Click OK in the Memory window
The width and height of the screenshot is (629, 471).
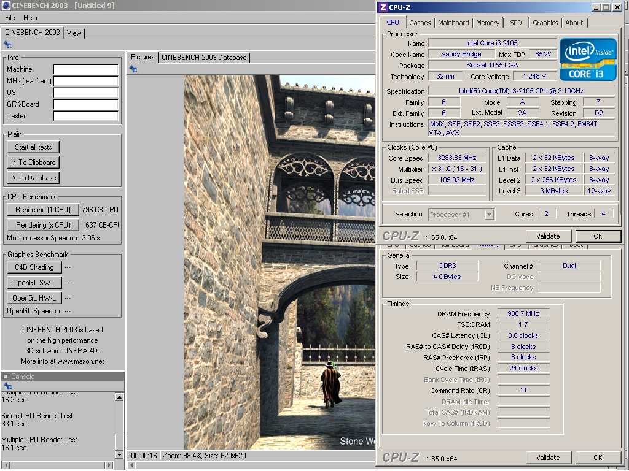598,458
